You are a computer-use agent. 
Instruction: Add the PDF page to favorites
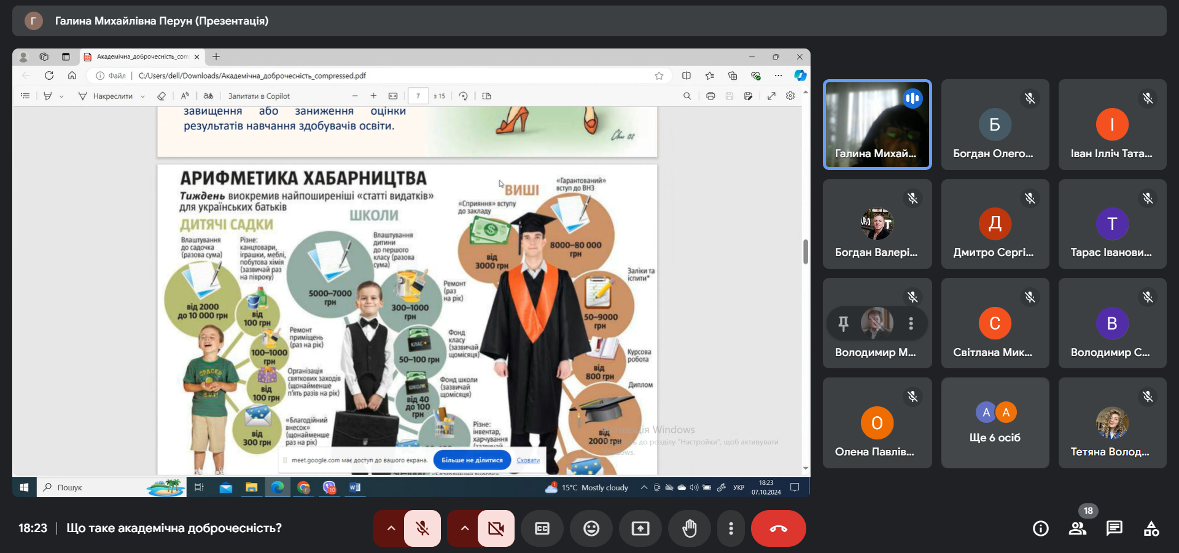pyautogui.click(x=659, y=75)
